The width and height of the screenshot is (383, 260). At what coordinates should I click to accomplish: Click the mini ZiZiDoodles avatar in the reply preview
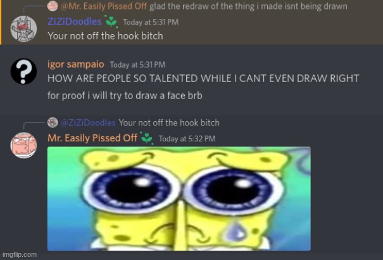click(x=53, y=122)
